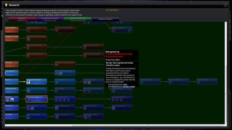Select the Planetary Batteries project
The image size is (232, 130).
click(x=37, y=30)
